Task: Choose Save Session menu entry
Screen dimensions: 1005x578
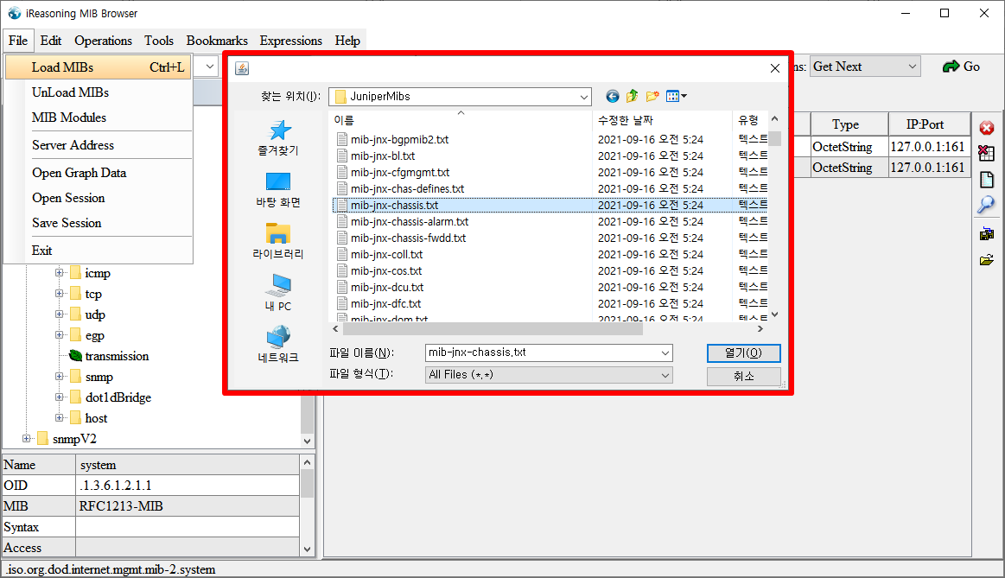Action: [98, 222]
